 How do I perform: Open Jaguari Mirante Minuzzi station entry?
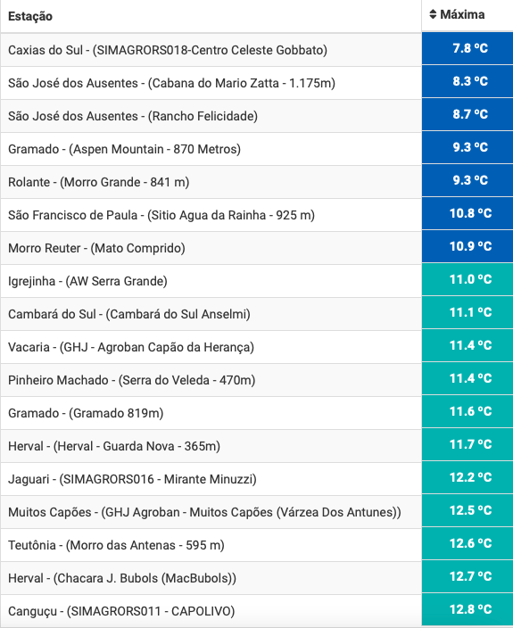tap(132, 479)
